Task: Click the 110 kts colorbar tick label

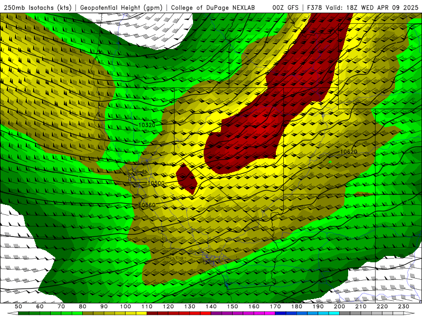Action: (x=147, y=307)
